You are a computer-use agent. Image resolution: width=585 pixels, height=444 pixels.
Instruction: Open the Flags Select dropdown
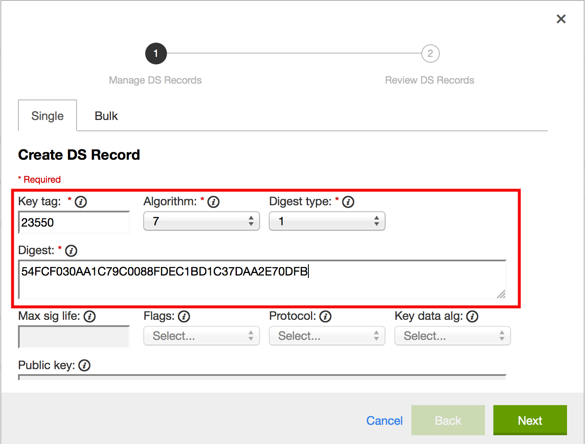click(201, 336)
